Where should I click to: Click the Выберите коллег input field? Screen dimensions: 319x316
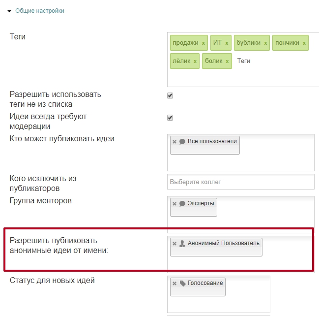coord(241,182)
